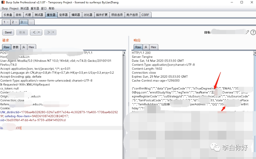
Task: Open the Burp menu
Action: [5, 9]
